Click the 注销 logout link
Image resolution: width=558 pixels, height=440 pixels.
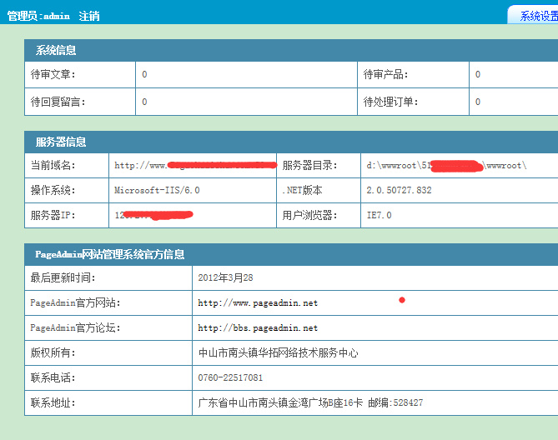coord(89,16)
